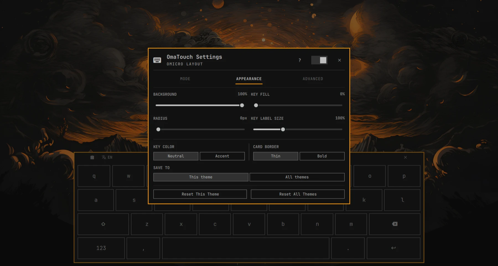Tap the Backspace key on the keyboard
This screenshot has width=498, height=266.
click(395, 224)
